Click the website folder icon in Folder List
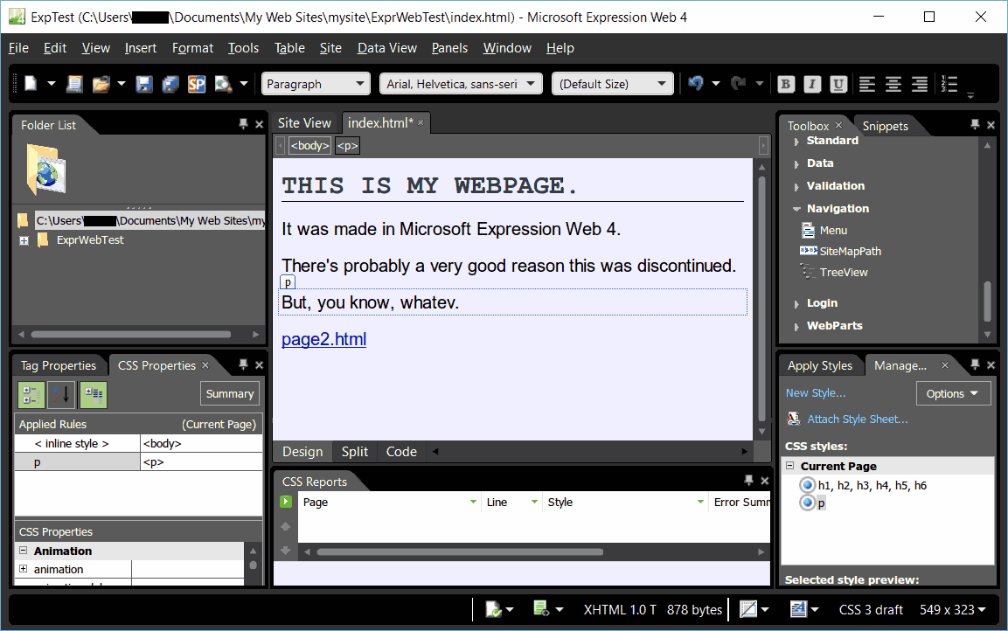The height and width of the screenshot is (631, 1008). coord(46,170)
